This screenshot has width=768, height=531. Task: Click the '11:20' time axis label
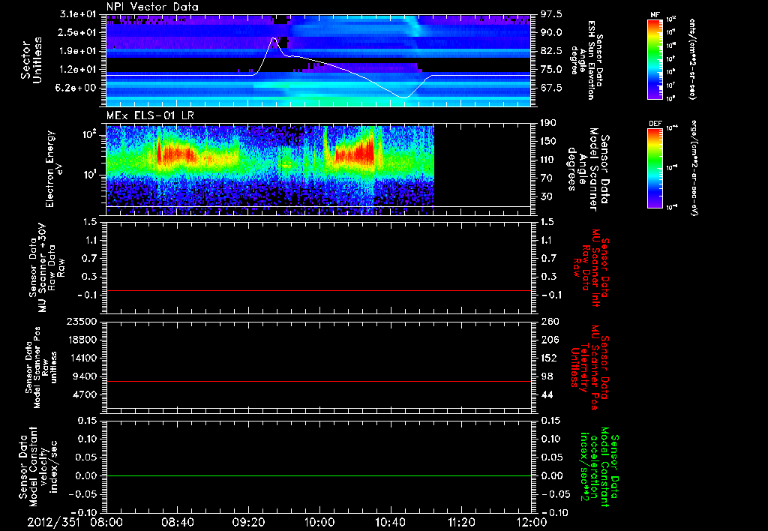461,522
